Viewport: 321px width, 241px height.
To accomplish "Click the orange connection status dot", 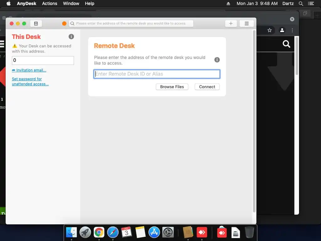I will pos(64,24).
